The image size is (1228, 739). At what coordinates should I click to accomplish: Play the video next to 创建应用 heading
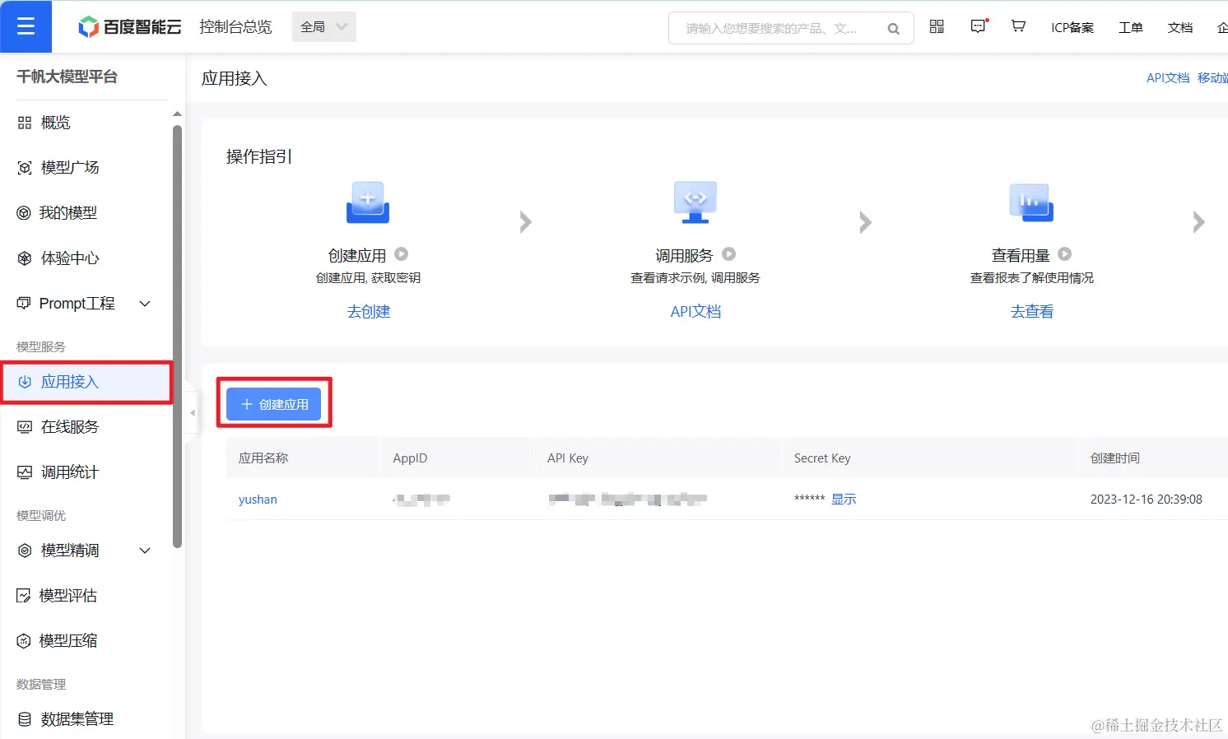point(401,254)
